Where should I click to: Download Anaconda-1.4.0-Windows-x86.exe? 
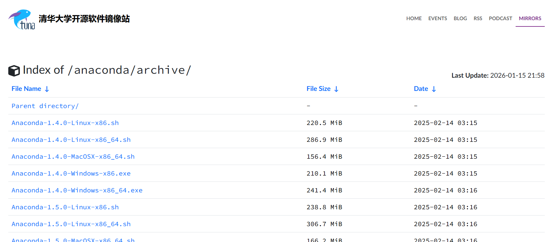click(x=71, y=174)
